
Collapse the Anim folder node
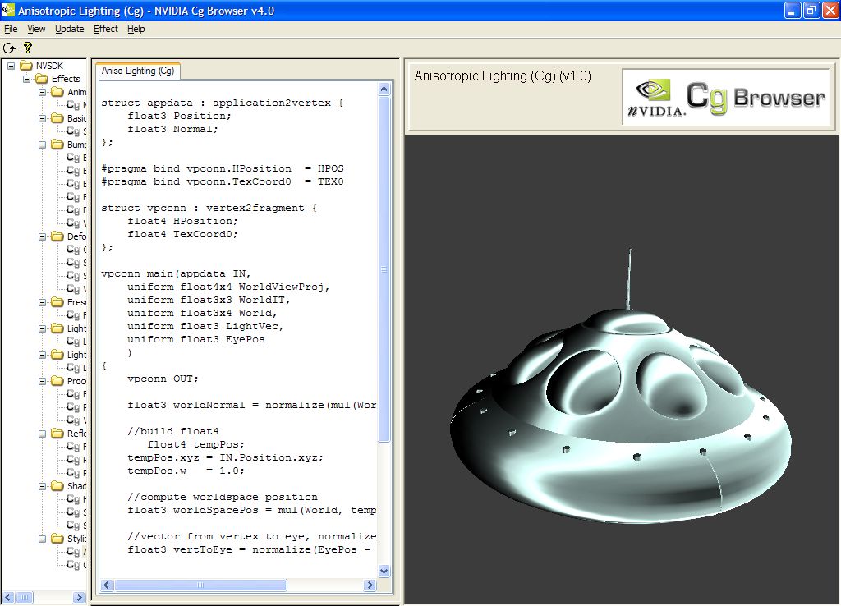[x=42, y=92]
